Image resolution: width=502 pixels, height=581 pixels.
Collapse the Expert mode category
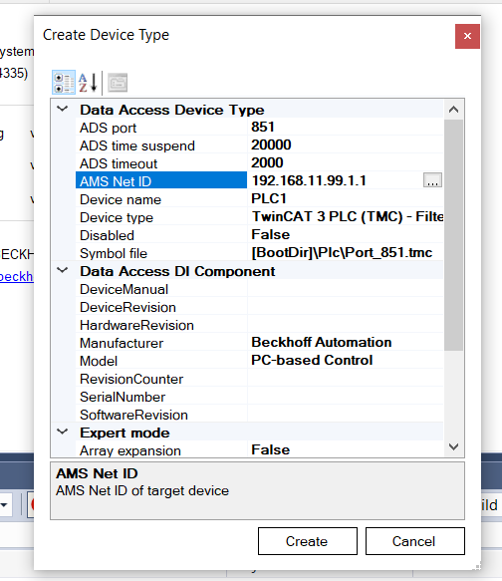tap(62, 433)
